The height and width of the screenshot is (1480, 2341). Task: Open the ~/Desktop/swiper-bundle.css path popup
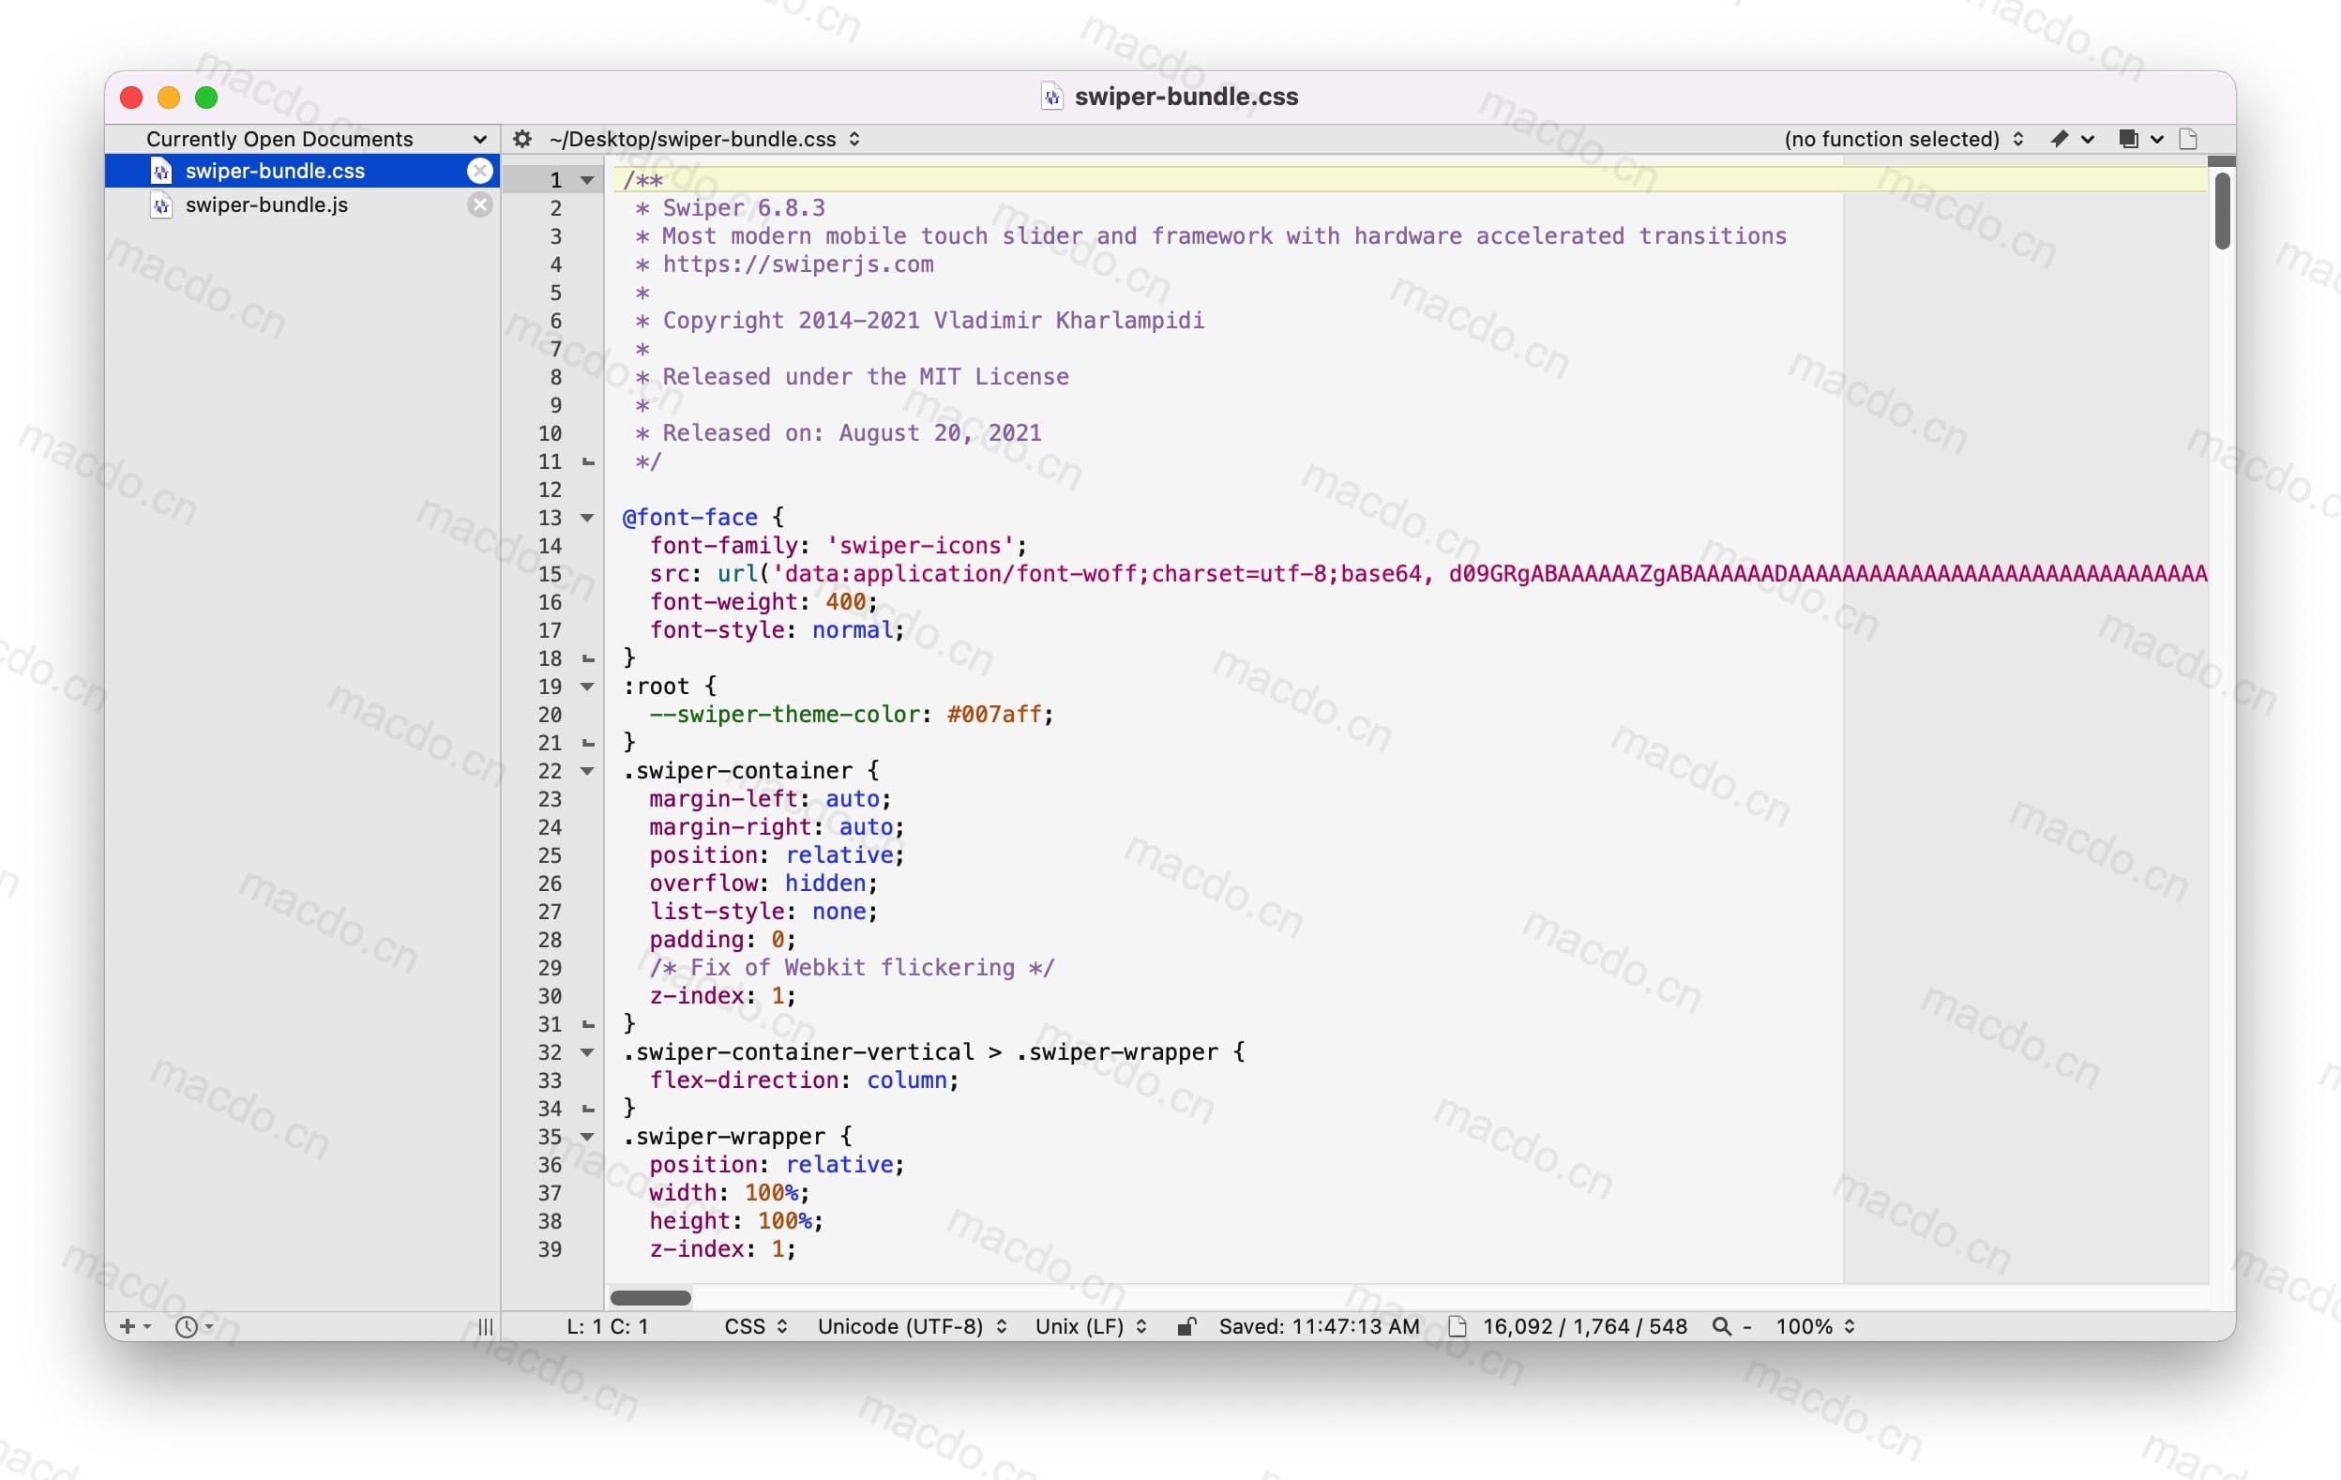click(x=703, y=139)
